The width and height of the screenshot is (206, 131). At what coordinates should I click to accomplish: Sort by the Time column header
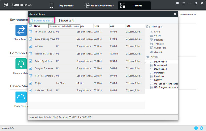97,26
